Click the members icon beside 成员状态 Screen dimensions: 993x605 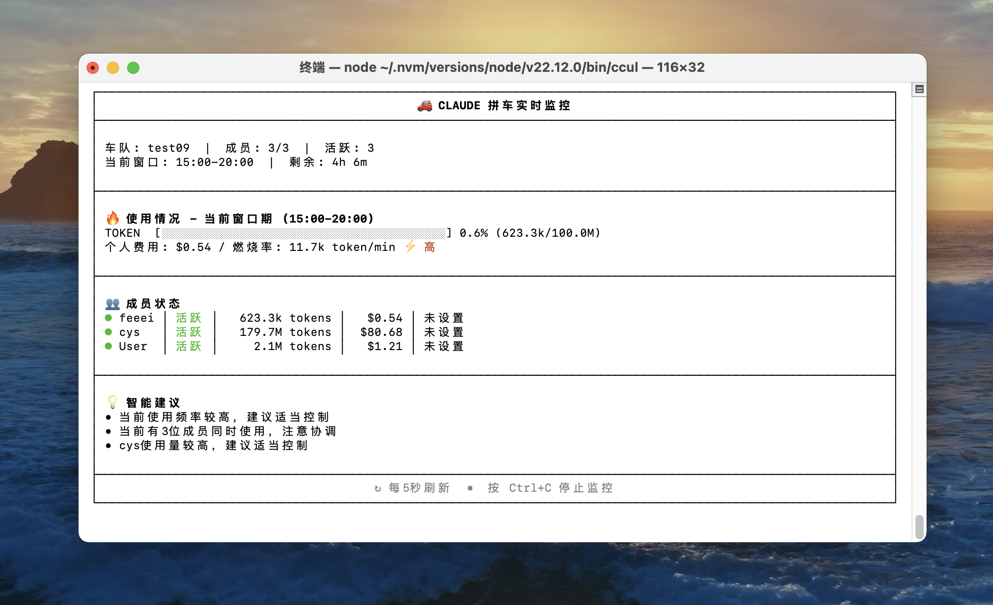[112, 304]
